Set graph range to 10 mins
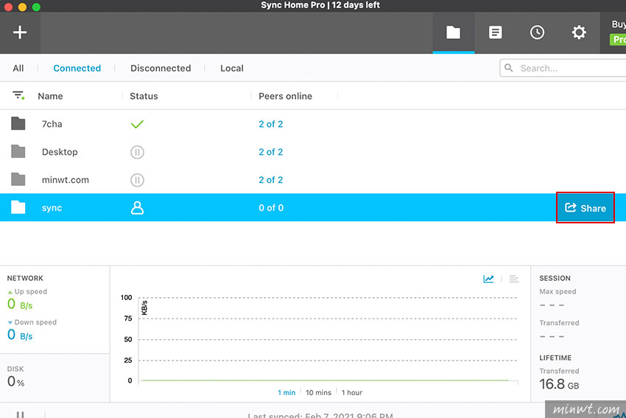The width and height of the screenshot is (626, 418). [319, 392]
